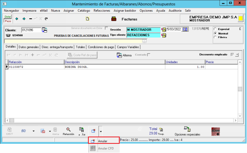Screen dimensions: 247x153
Task: Open the Sección lookup icon
Action: [x=164, y=30]
